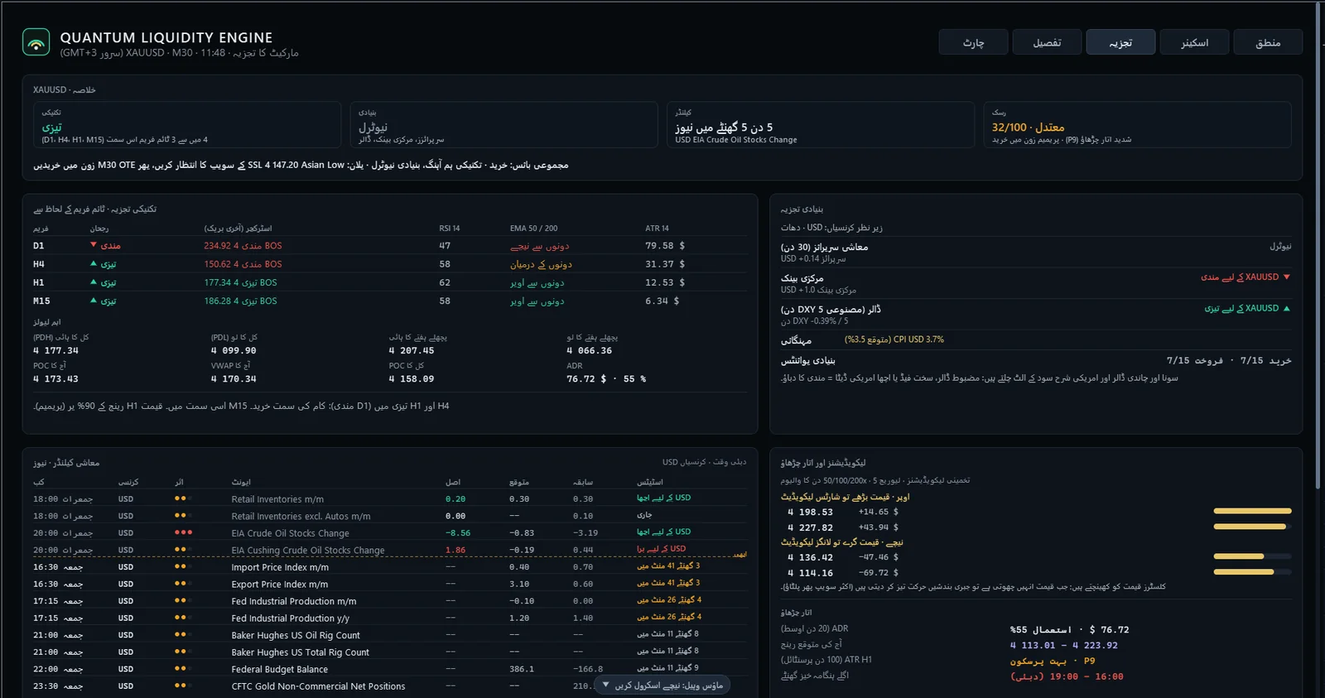Viewport: 1325px width, 698px height.
Task: Click the impact dots for Federal Budget Balance
Action: coord(183,668)
